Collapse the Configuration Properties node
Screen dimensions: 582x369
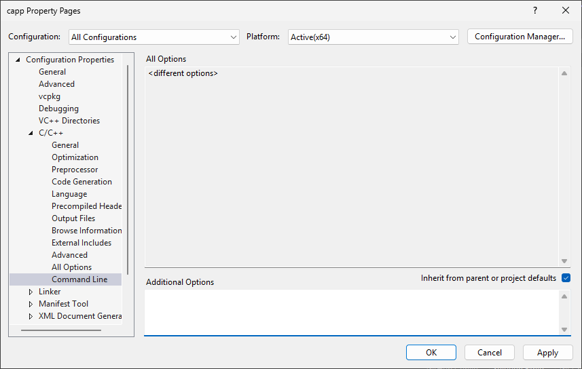pos(18,60)
